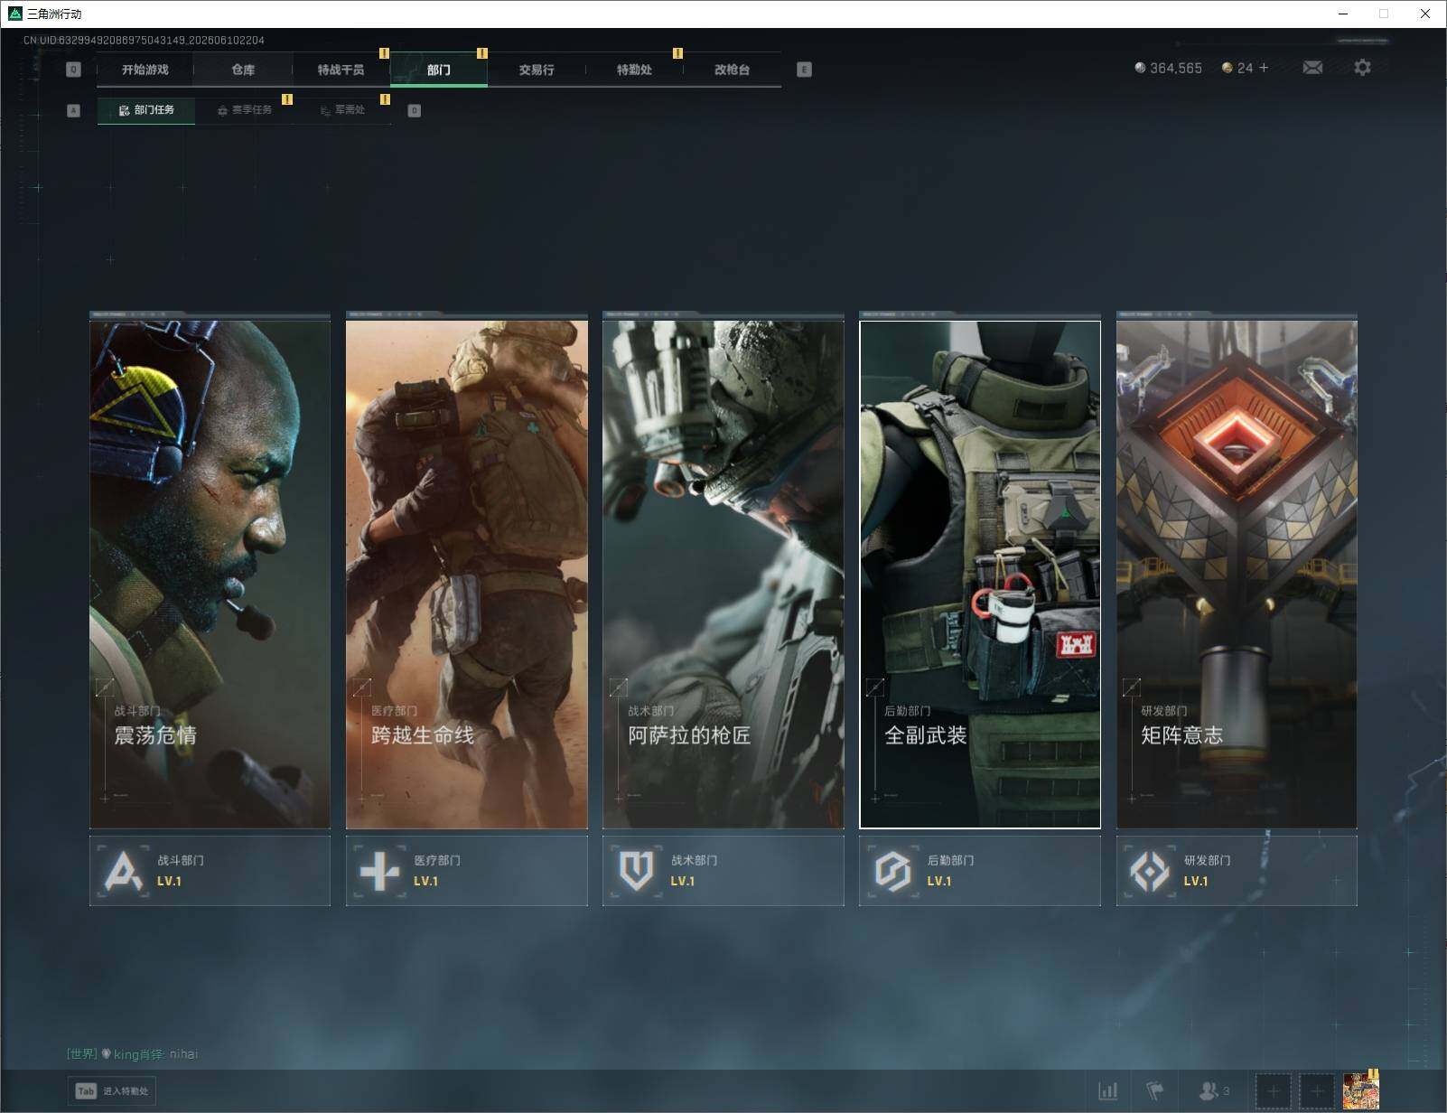Screen dimensions: 1447x1113
Task: Select the 部门任务 sub-tab
Action: (x=146, y=110)
